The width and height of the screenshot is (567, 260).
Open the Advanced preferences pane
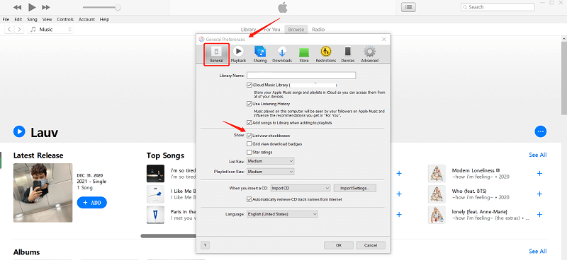tap(369, 54)
